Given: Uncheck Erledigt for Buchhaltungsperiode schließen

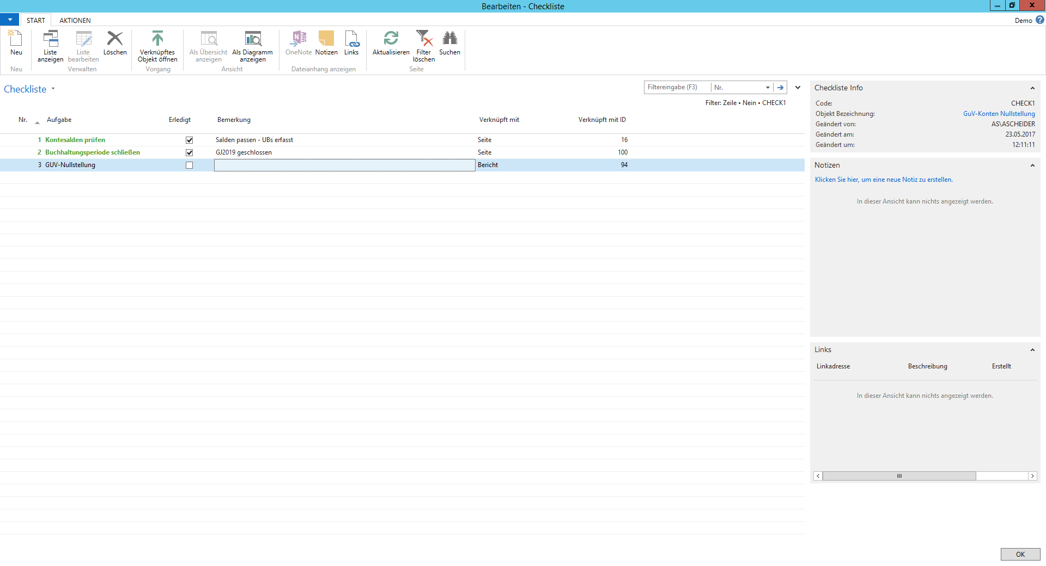Looking at the screenshot, I should point(189,153).
